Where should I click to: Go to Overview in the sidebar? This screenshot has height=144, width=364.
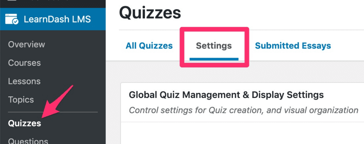(26, 44)
